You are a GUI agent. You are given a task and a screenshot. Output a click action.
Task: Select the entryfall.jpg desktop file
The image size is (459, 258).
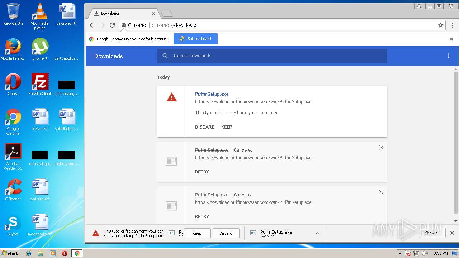point(40,158)
